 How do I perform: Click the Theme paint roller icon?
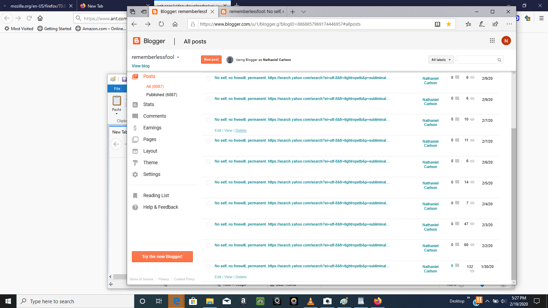[x=135, y=163]
